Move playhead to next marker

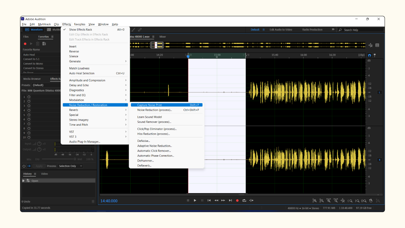point(230,200)
